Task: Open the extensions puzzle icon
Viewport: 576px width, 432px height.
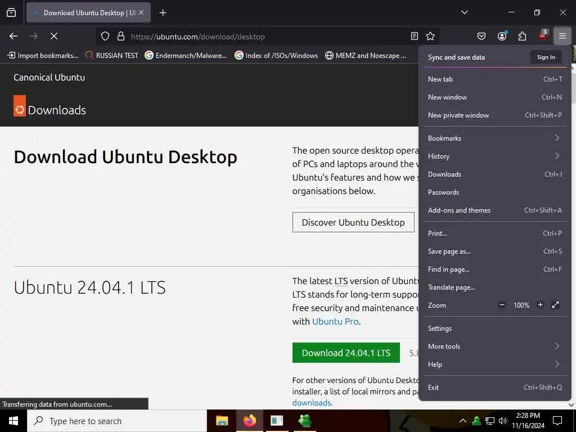Action: (x=522, y=36)
